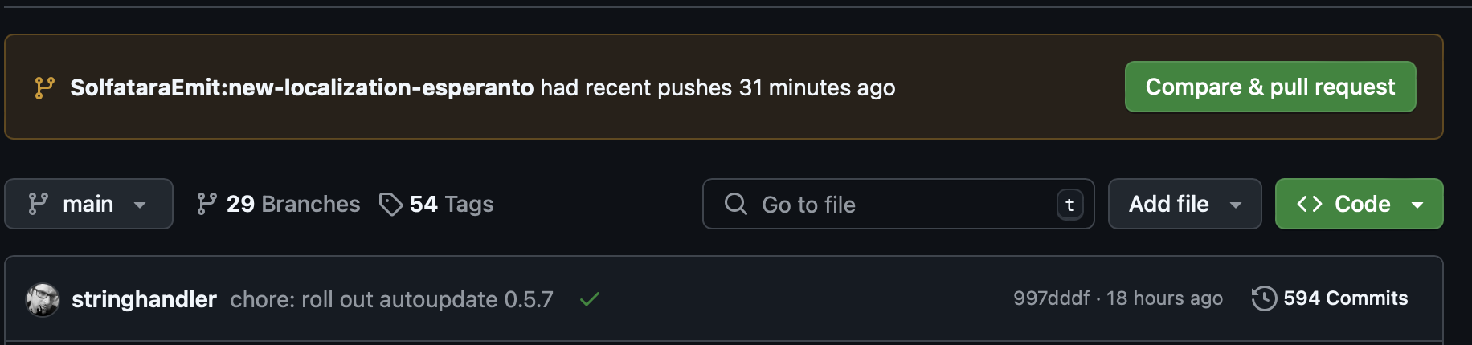
Task: Open the 54 Tags list
Action: coord(436,204)
